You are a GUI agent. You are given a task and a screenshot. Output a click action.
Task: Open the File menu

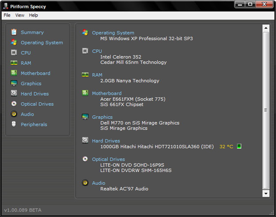7,15
